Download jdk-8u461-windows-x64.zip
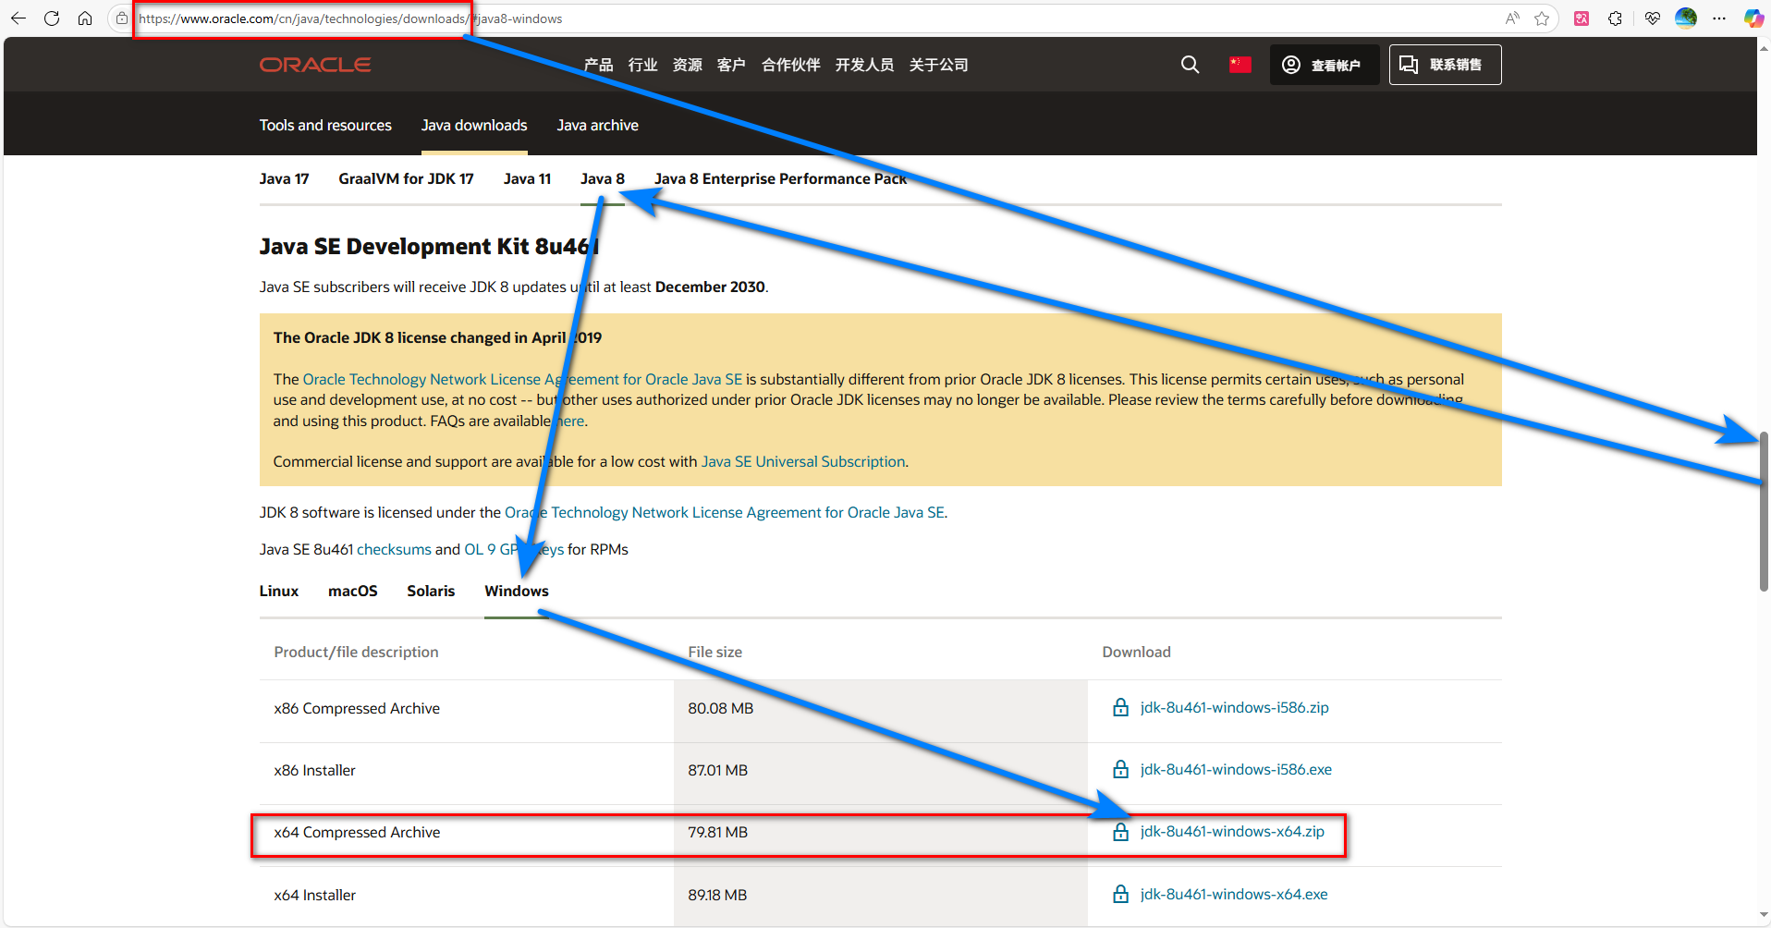 pos(1231,832)
